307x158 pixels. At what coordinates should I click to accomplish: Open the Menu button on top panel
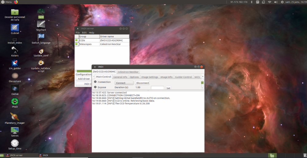coord(7,2)
